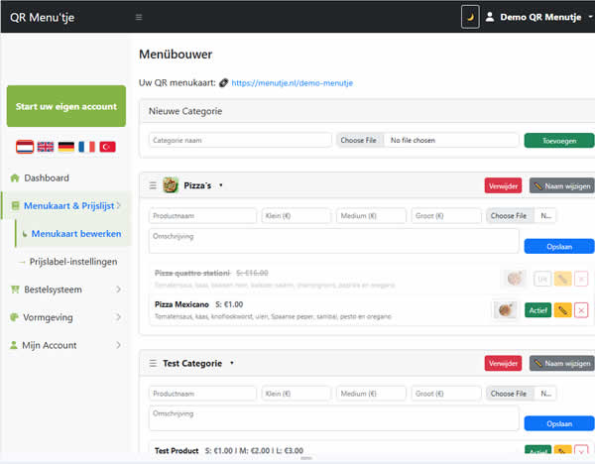Pick the Turkish flag language icon
The image size is (595, 464).
tap(107, 147)
